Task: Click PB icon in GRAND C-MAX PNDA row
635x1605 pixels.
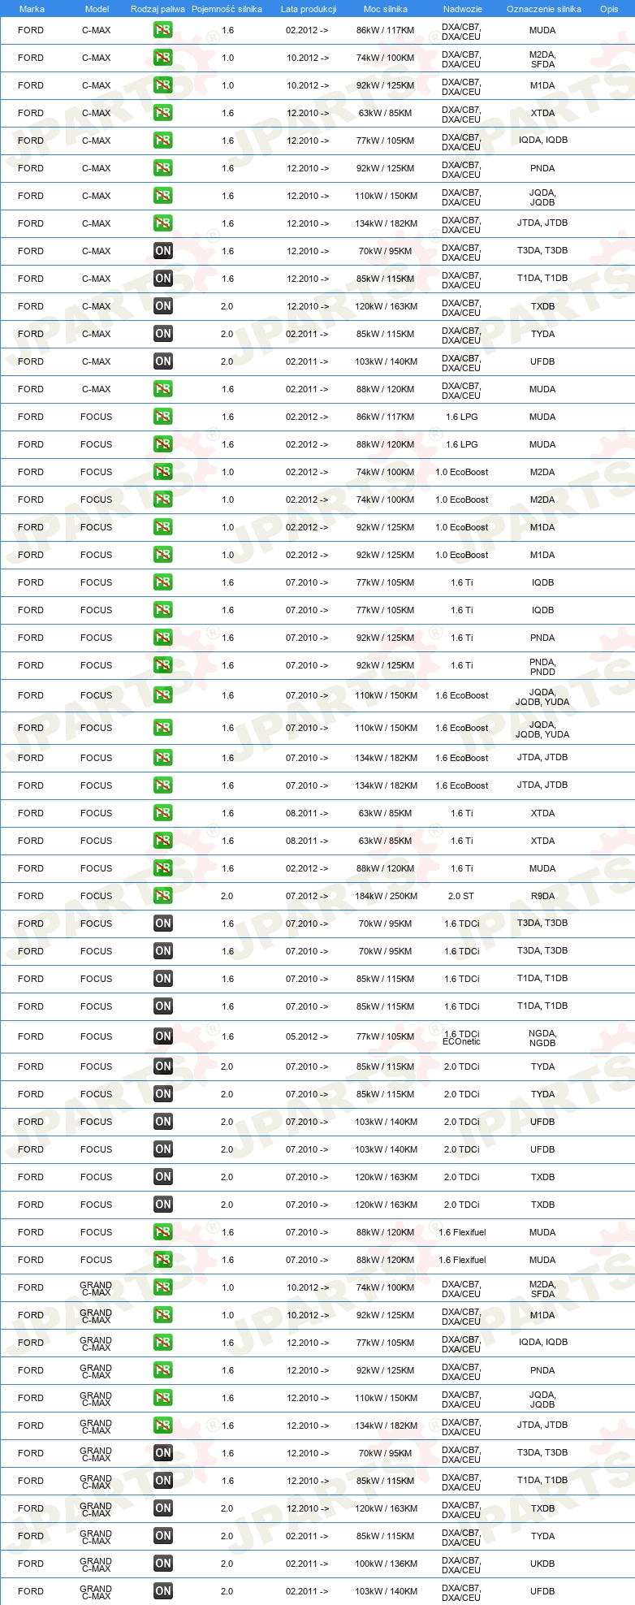Action: 163,1370
